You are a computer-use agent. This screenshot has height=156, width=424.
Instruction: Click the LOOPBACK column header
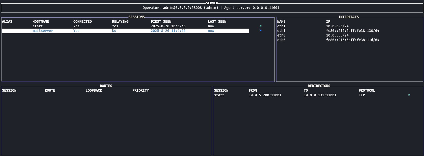click(x=94, y=91)
